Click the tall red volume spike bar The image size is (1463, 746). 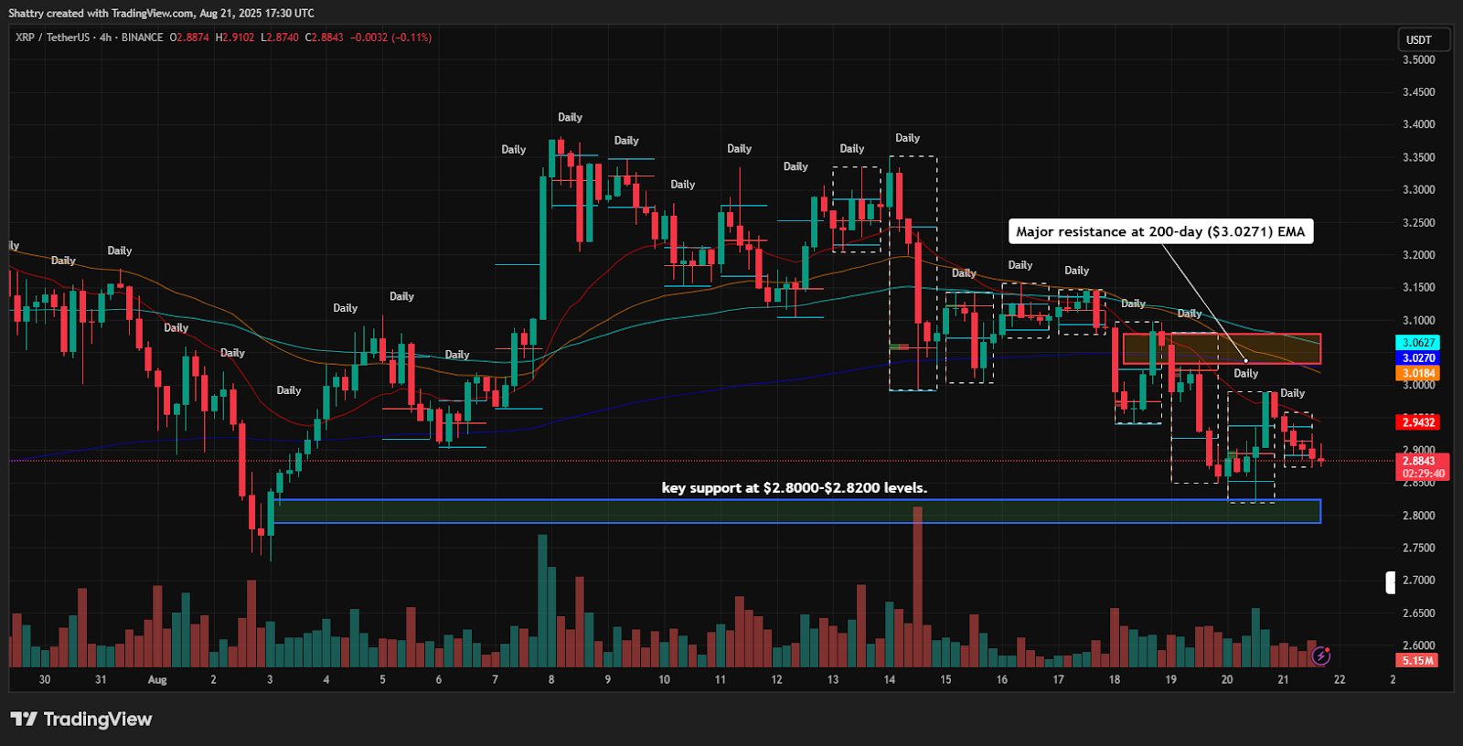click(x=917, y=585)
